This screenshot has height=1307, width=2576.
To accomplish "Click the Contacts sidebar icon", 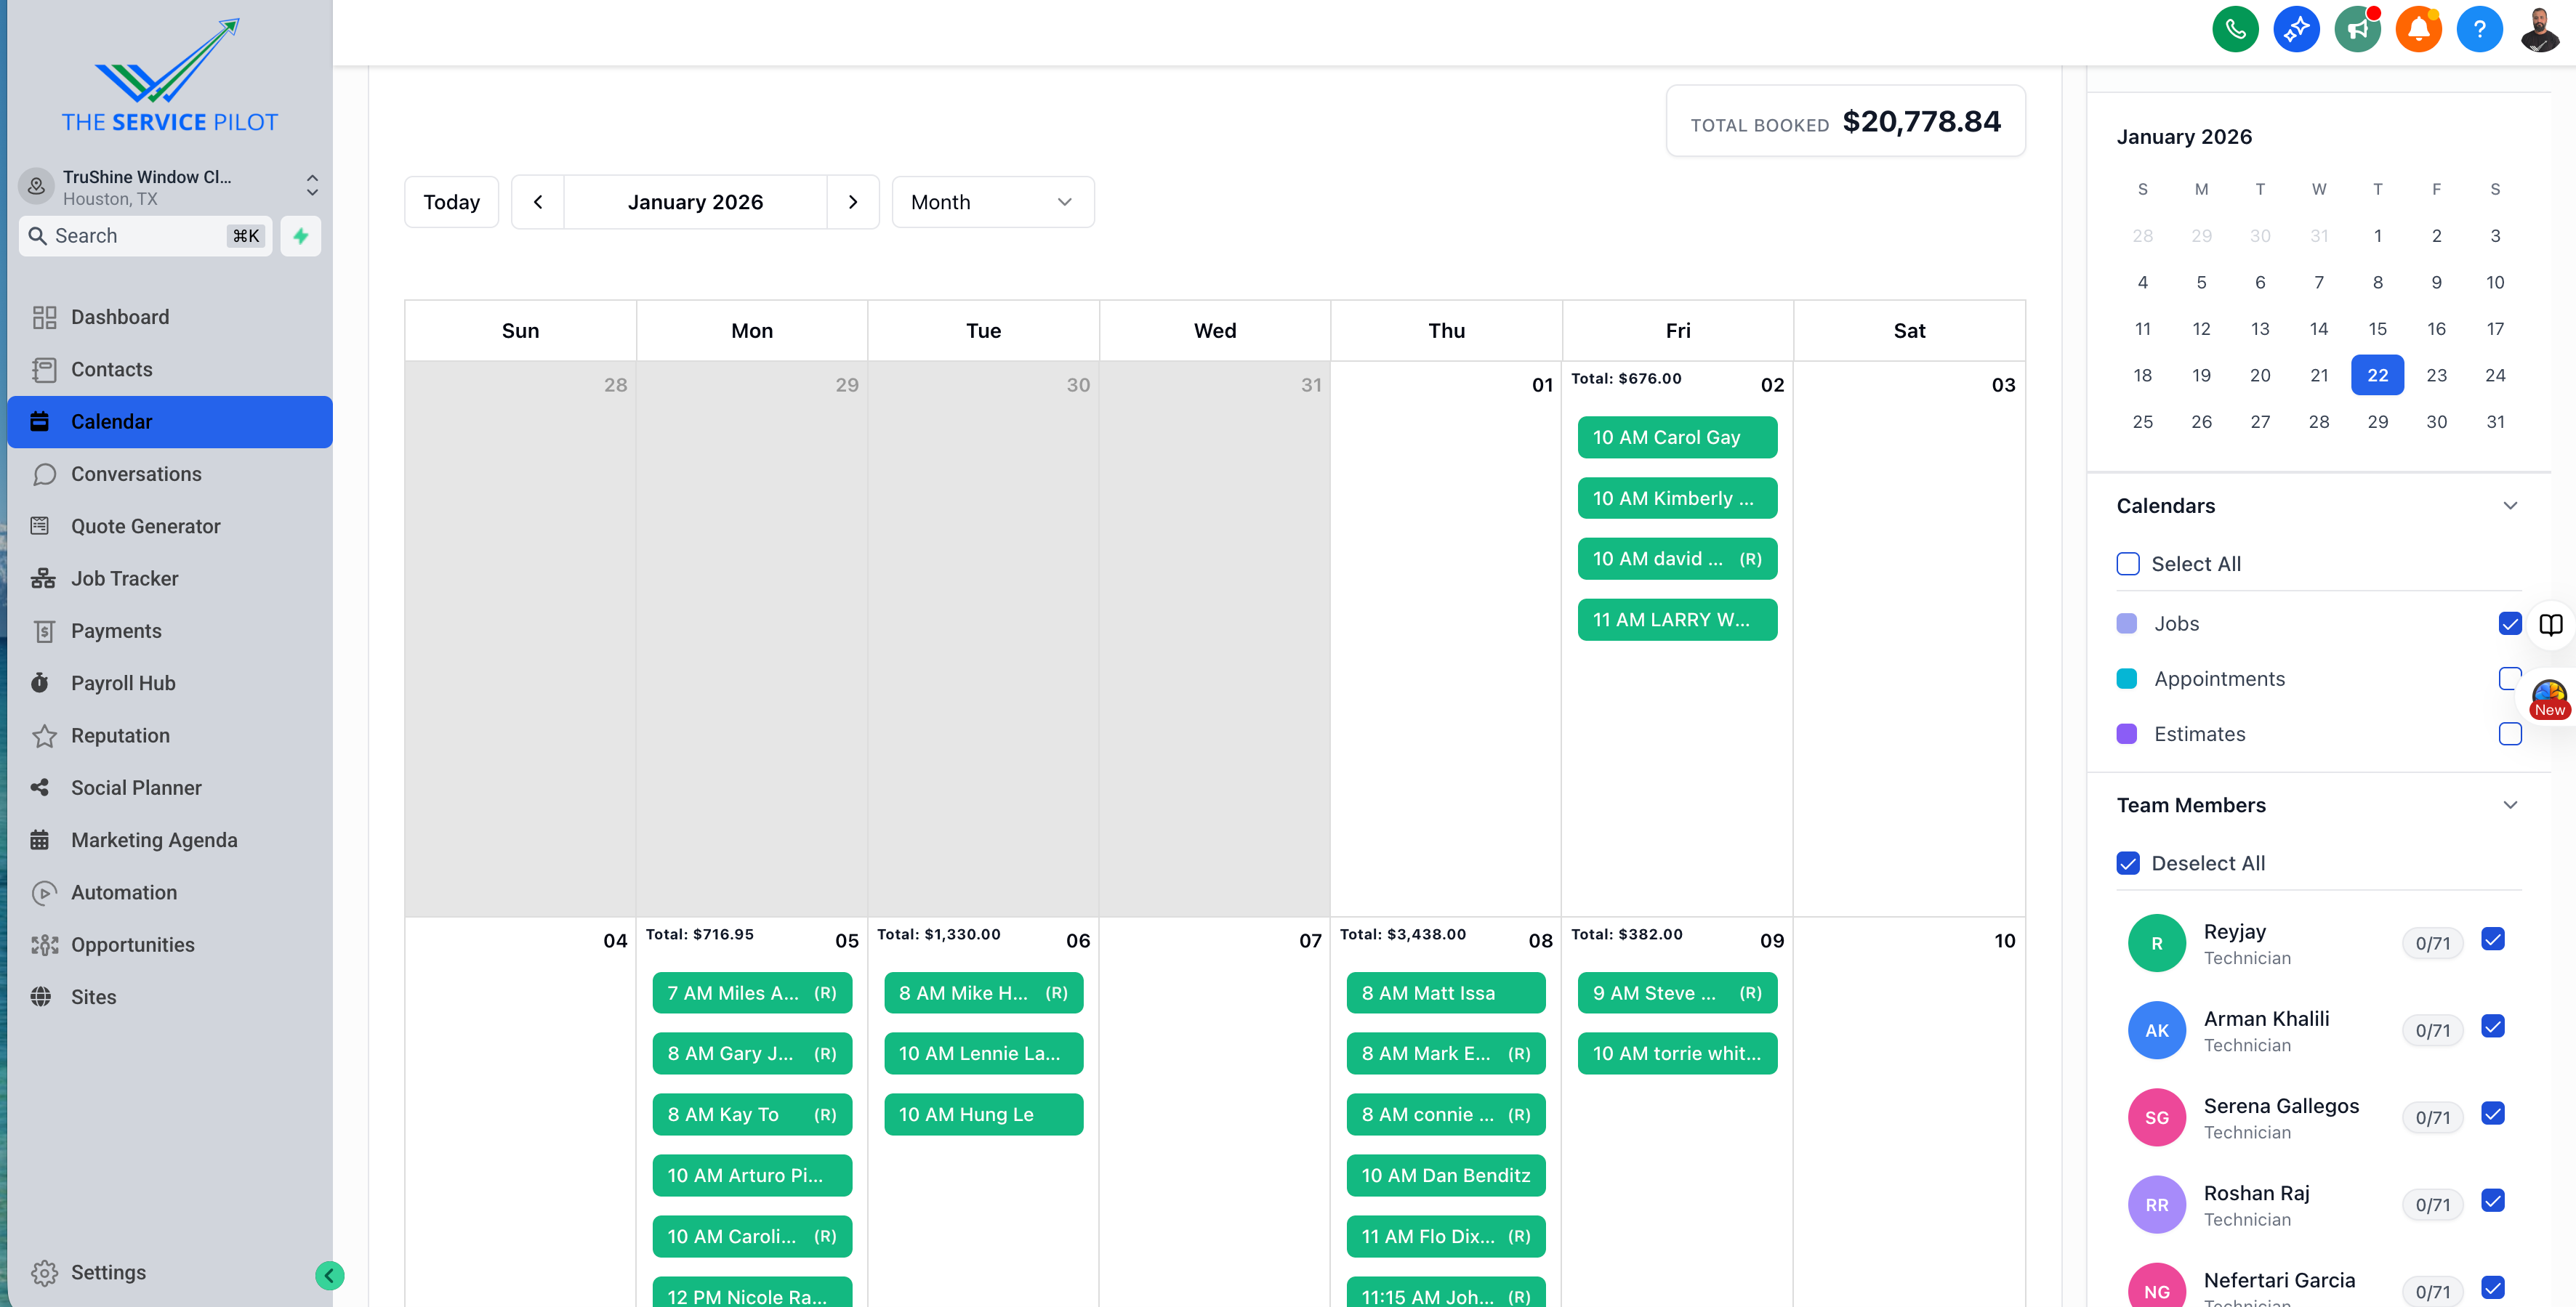I will (44, 370).
